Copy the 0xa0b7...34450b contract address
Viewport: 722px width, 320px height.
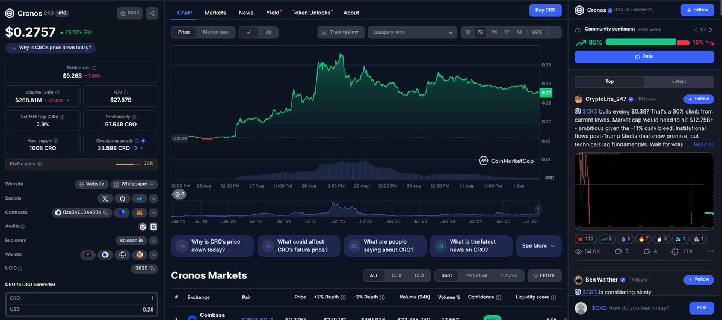click(105, 212)
